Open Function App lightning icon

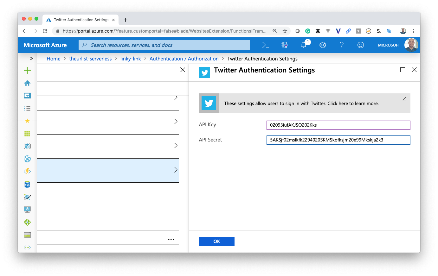pyautogui.click(x=27, y=171)
